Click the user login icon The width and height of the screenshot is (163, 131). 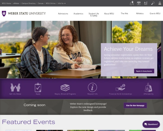click(160, 3)
